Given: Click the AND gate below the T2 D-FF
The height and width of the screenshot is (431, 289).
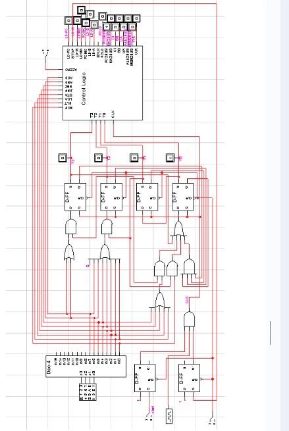Looking at the screenshot, I should coord(107,227).
